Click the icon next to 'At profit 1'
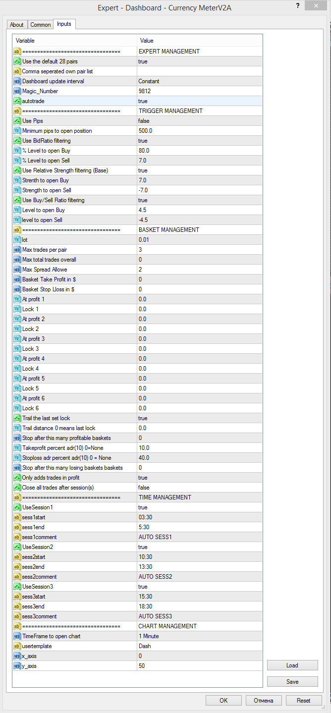331x713 pixels. point(17,299)
